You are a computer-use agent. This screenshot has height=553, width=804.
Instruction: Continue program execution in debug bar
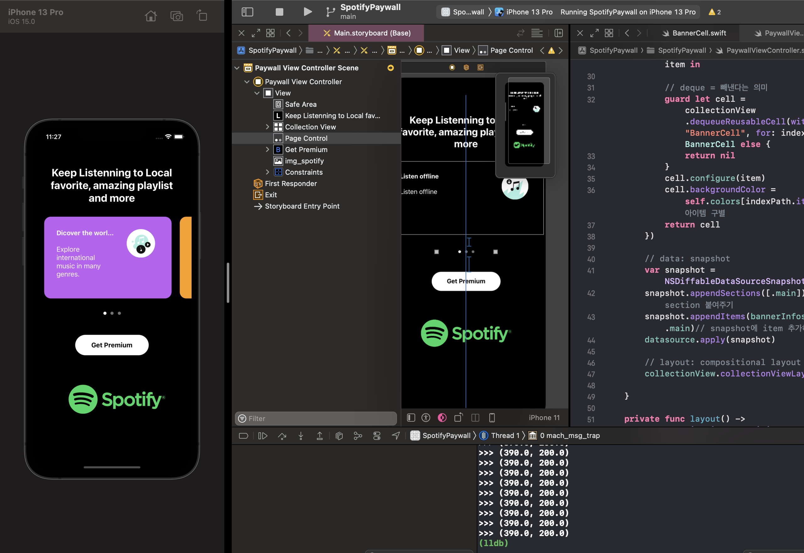pyautogui.click(x=263, y=435)
